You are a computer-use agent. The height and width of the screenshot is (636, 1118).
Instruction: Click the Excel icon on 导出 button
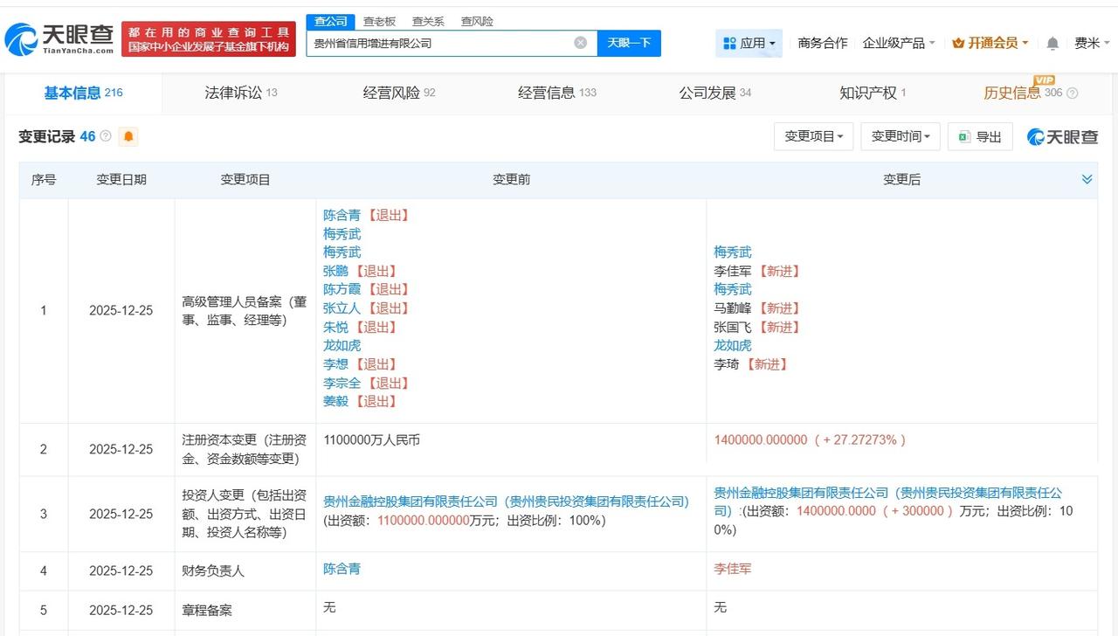(x=963, y=136)
